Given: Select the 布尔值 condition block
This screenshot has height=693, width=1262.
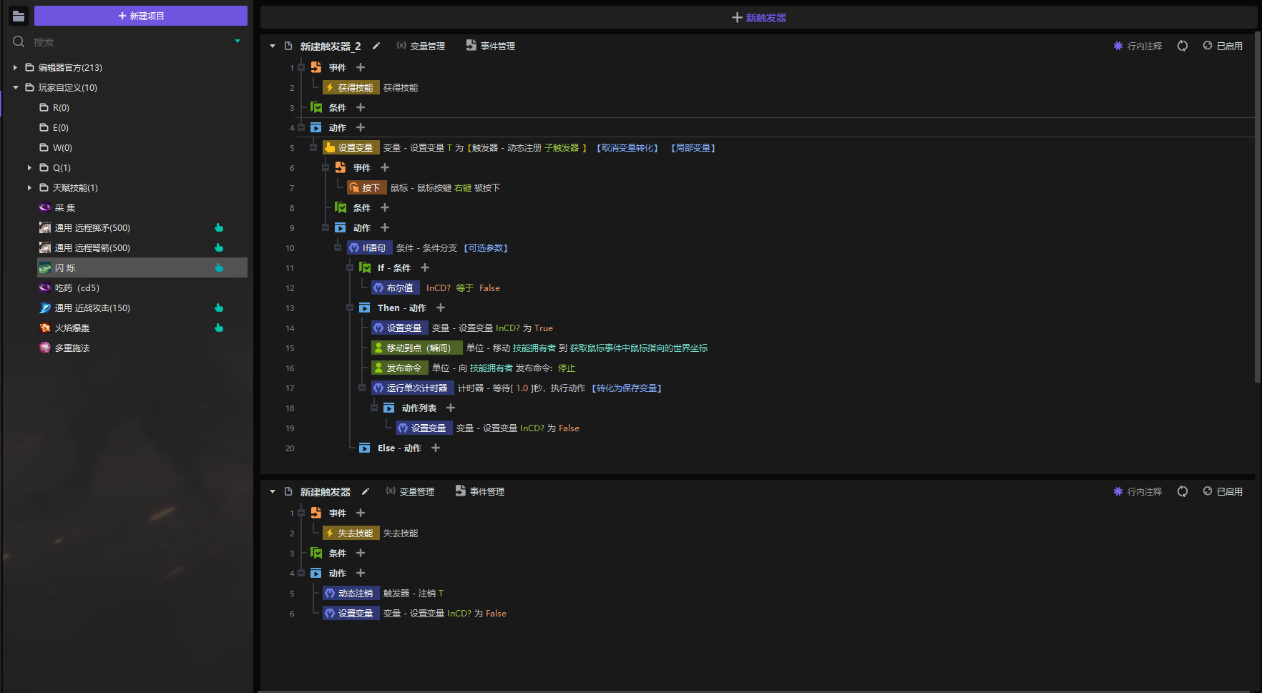Looking at the screenshot, I should coord(395,288).
